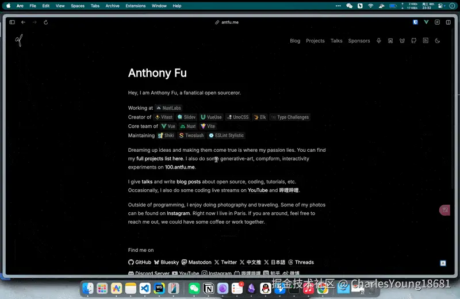The width and height of the screenshot is (460, 299).
Task: Open the VueUse project tag
Action: tap(211, 117)
